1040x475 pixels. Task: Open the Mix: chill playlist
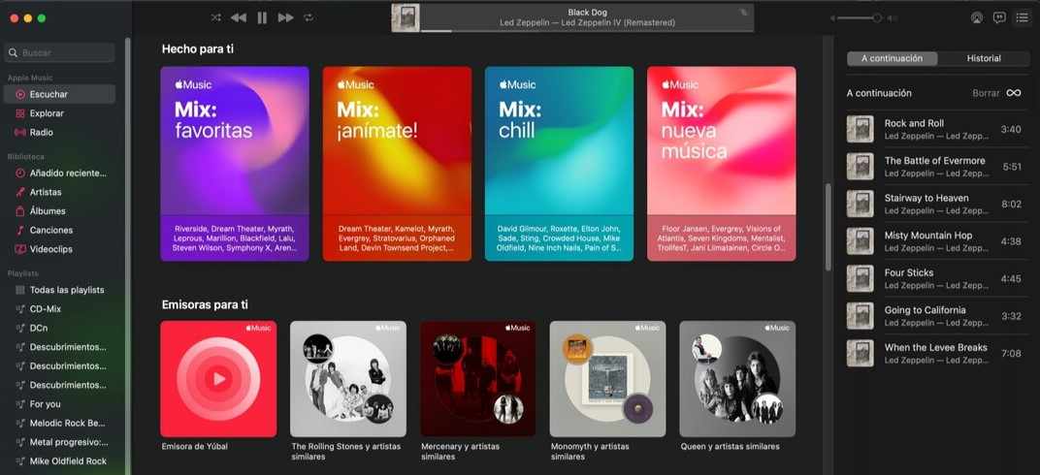(559, 163)
